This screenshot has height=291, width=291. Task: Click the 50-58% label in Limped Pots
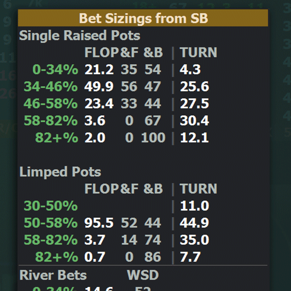[x=50, y=223]
